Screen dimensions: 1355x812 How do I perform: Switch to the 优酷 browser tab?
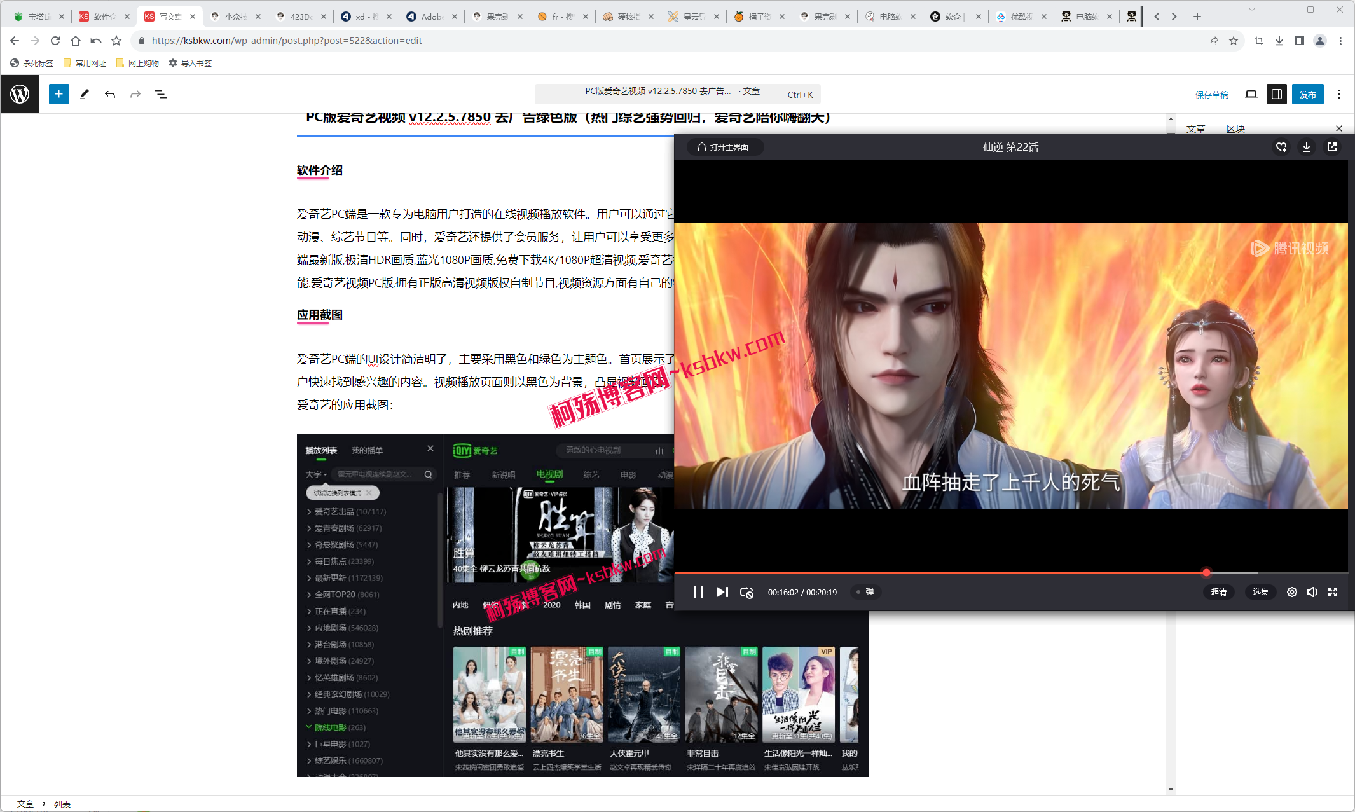(x=1021, y=17)
